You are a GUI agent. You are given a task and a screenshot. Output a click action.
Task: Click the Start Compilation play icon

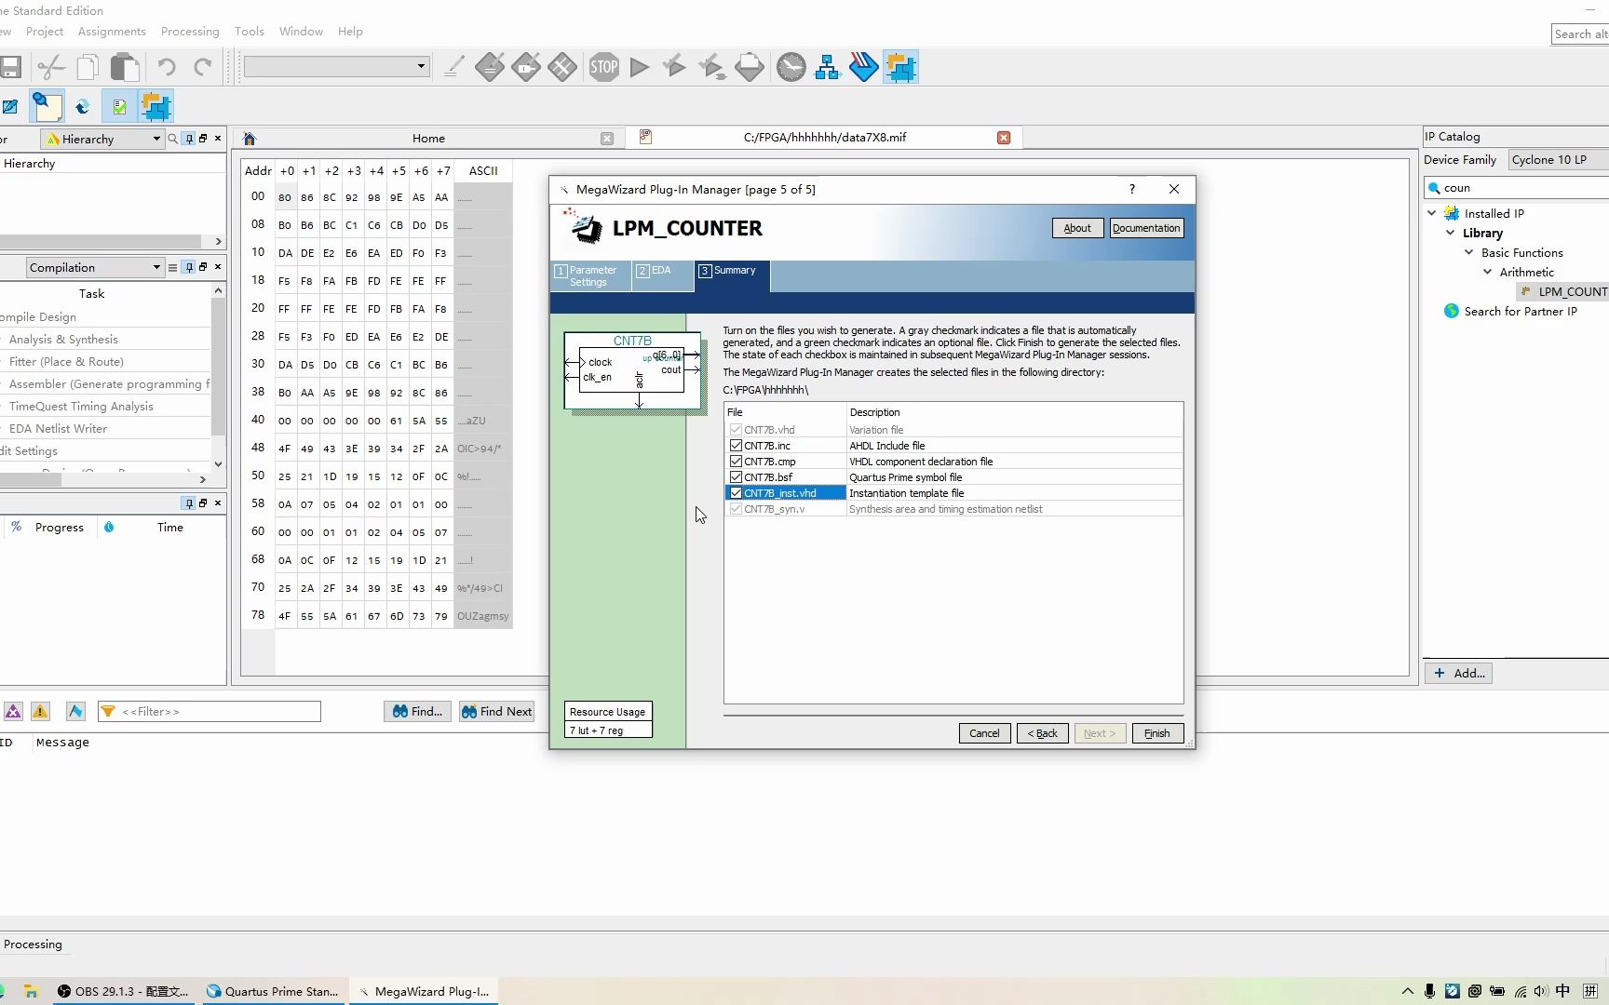click(640, 67)
